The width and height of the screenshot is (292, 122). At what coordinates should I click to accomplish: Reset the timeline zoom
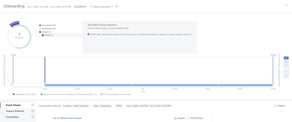(286, 76)
